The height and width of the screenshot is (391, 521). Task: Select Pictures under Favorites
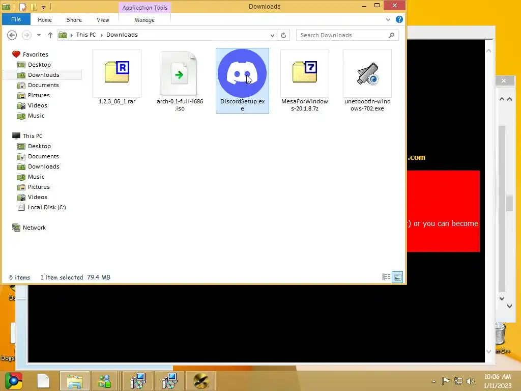pos(39,95)
